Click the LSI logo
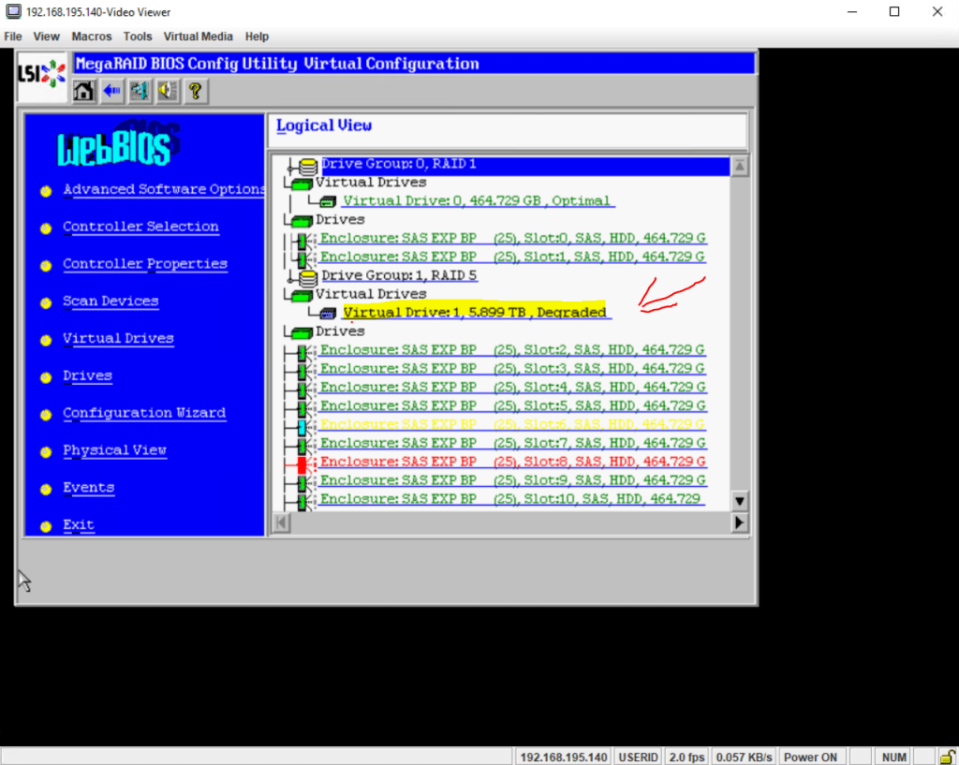This screenshot has height=765, width=959. (x=41, y=75)
